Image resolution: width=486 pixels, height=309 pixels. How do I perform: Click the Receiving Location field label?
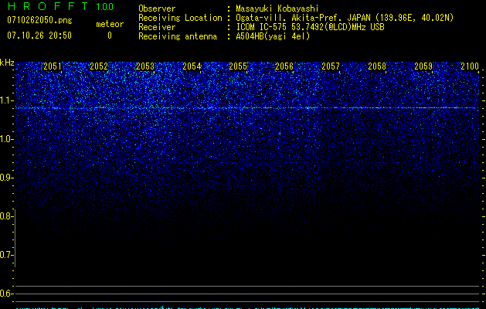pos(180,18)
